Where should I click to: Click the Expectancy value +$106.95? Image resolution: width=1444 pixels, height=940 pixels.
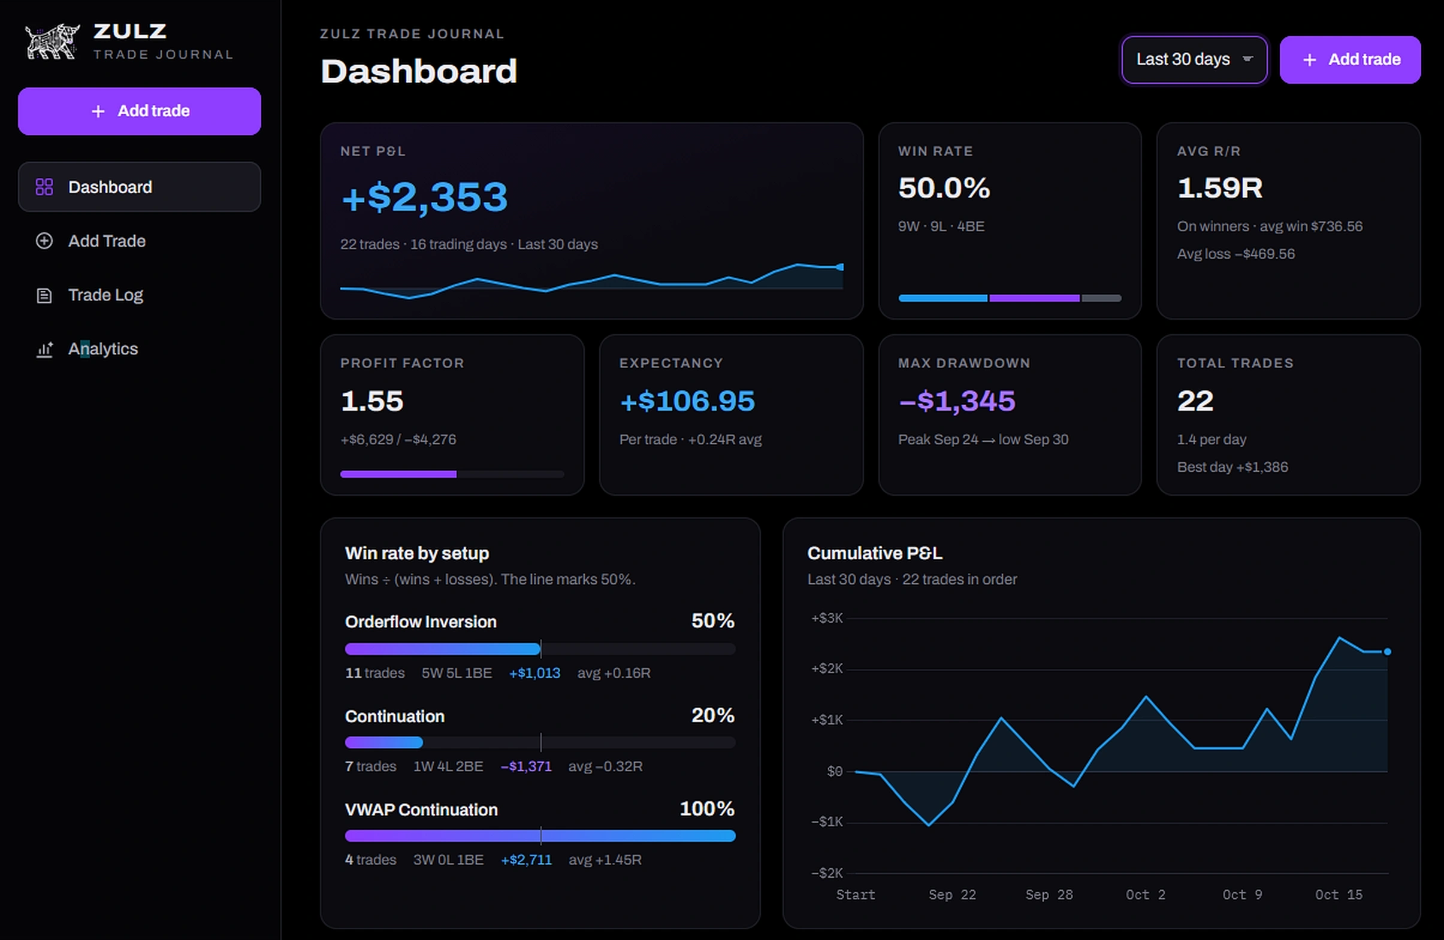click(687, 401)
